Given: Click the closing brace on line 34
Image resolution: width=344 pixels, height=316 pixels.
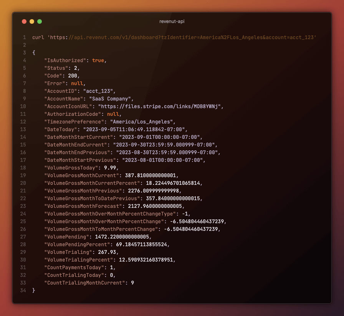Looking at the screenshot, I should [x=34, y=291].
